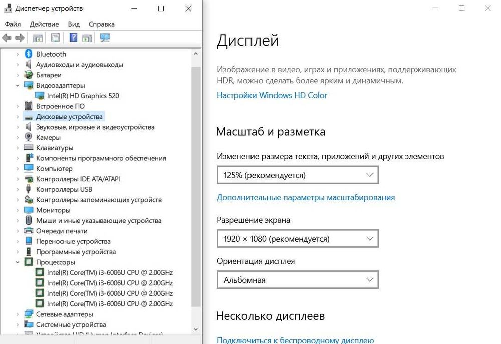Select the Очереди печати row label
Image resolution: width=501 pixels, height=344 pixels.
[x=62, y=231]
